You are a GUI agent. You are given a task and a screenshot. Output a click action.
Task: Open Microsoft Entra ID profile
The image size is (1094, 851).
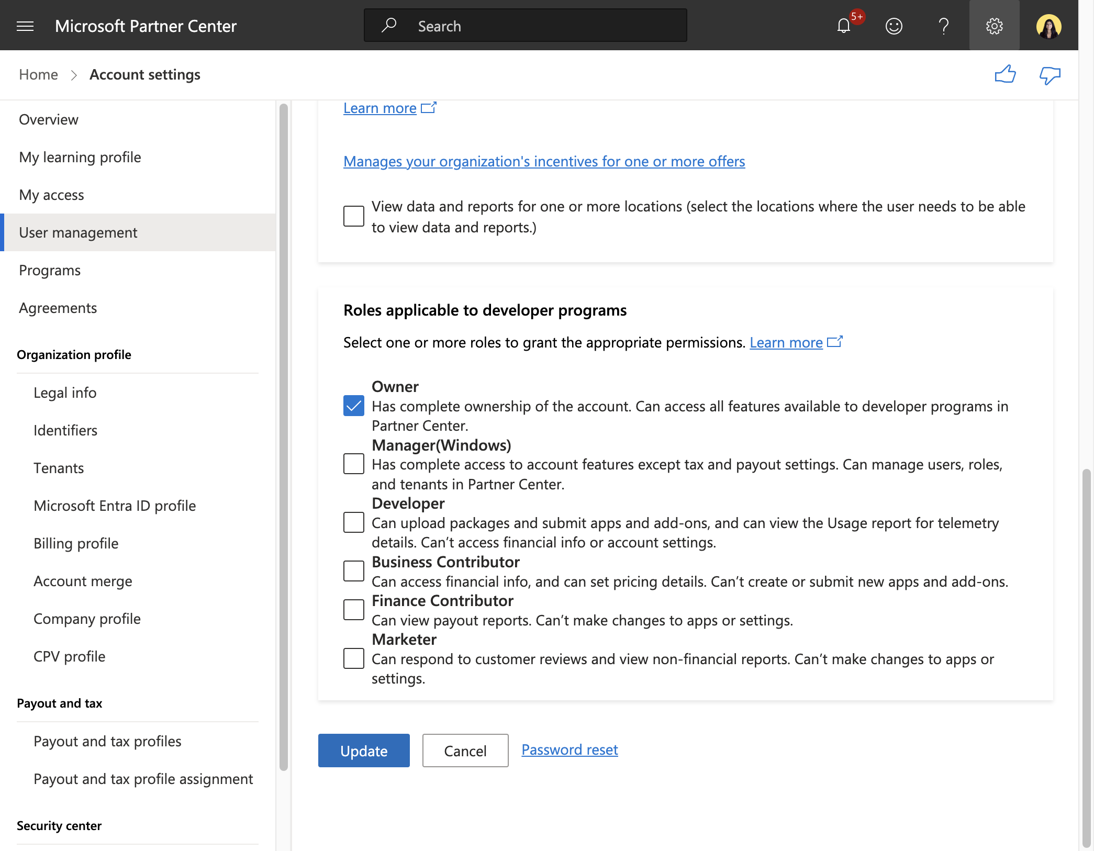115,506
